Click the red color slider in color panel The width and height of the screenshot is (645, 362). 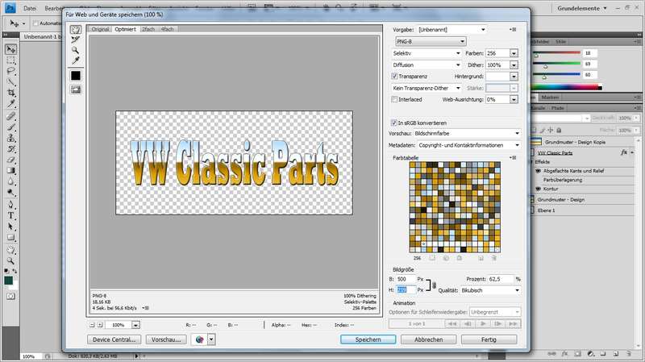557,53
